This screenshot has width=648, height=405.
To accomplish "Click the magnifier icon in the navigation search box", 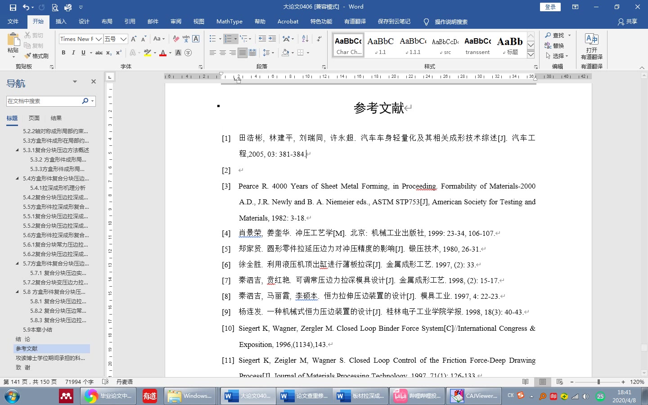I will 85,101.
